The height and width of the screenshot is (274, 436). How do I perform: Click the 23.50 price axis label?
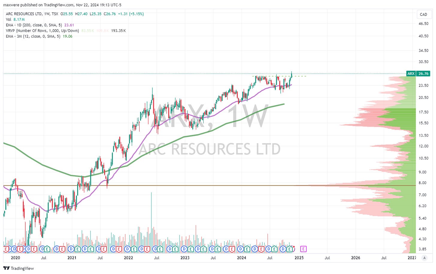(423, 85)
